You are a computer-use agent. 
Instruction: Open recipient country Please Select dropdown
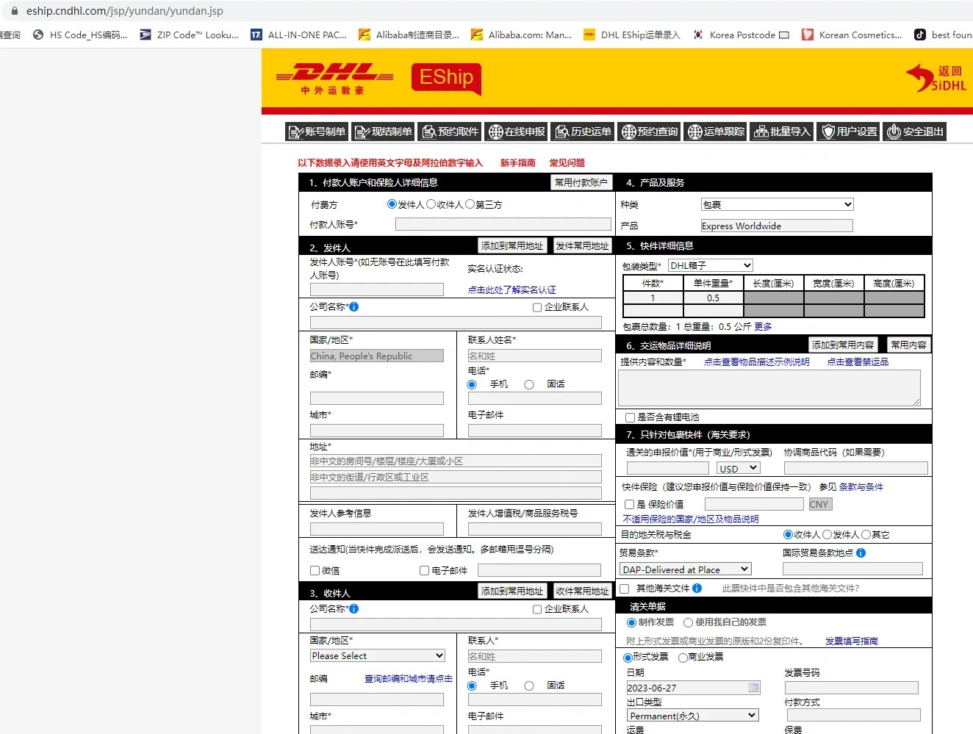(x=378, y=655)
